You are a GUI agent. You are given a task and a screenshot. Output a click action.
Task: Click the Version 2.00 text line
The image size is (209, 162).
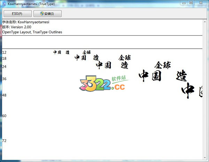click(x=17, y=27)
